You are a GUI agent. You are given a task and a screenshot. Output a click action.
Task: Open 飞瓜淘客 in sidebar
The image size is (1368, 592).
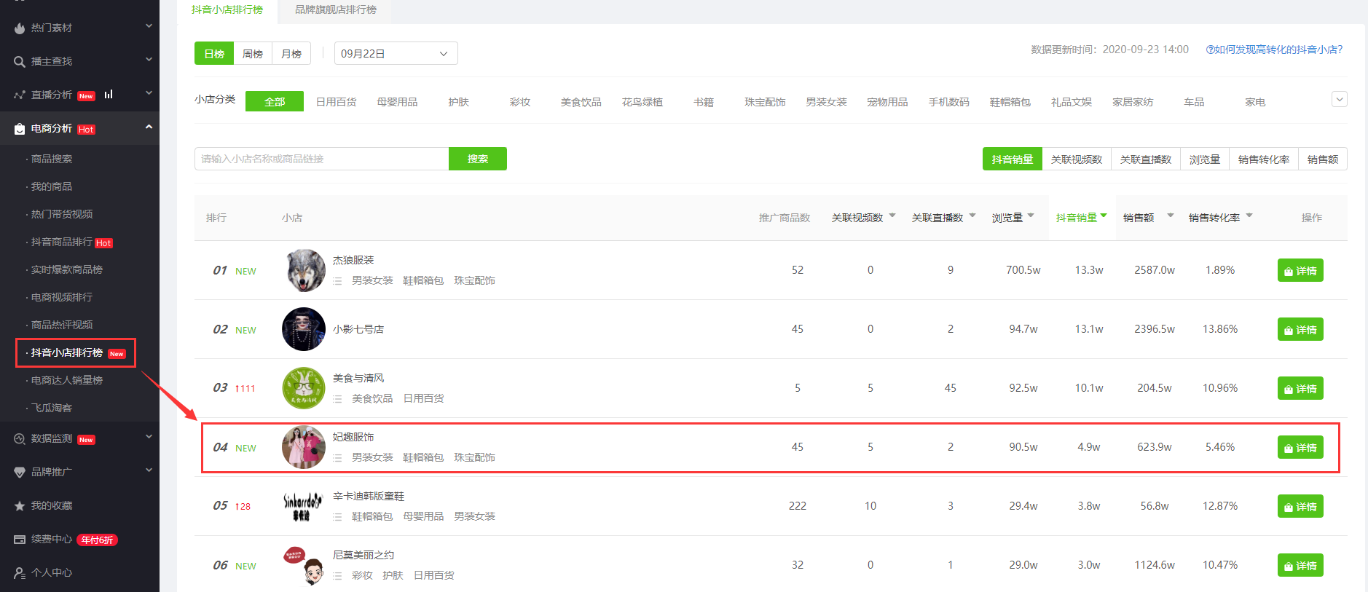pos(52,408)
